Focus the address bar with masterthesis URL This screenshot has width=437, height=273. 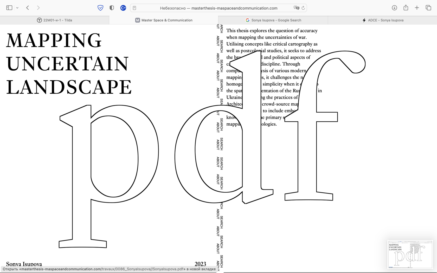click(219, 8)
